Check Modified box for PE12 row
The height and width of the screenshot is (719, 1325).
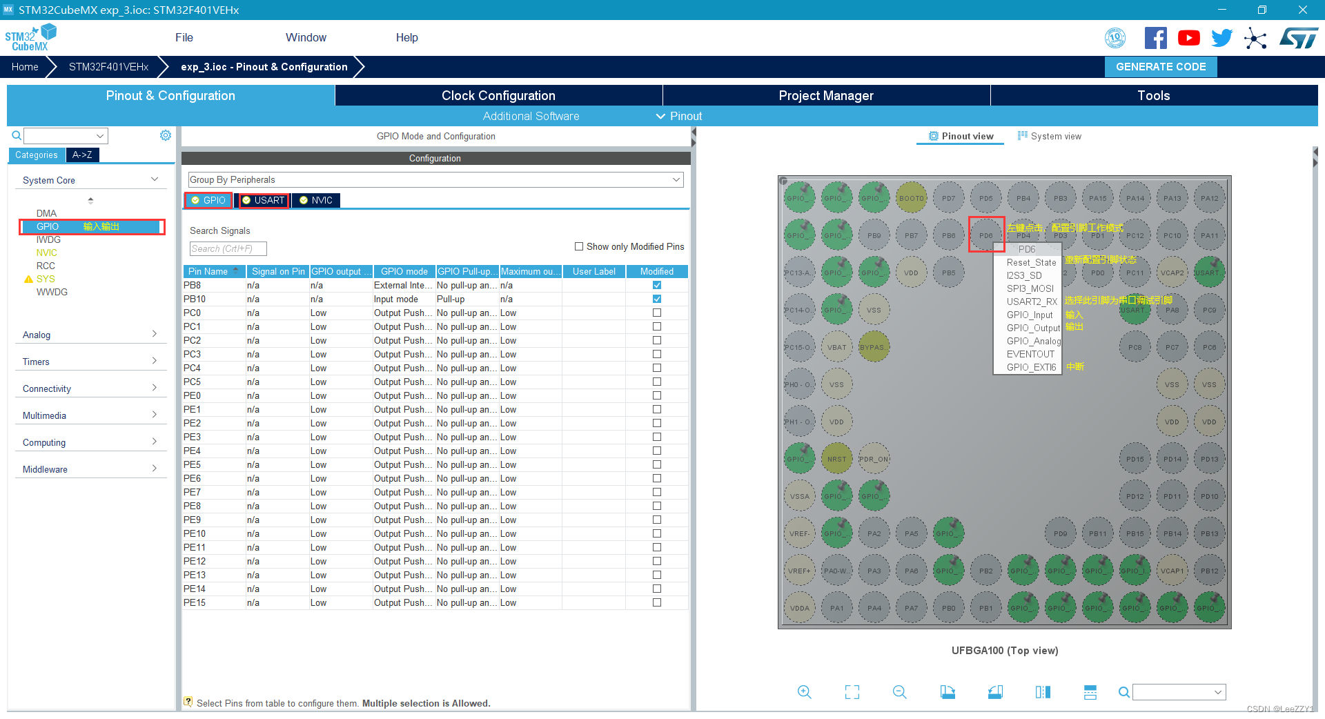point(657,561)
